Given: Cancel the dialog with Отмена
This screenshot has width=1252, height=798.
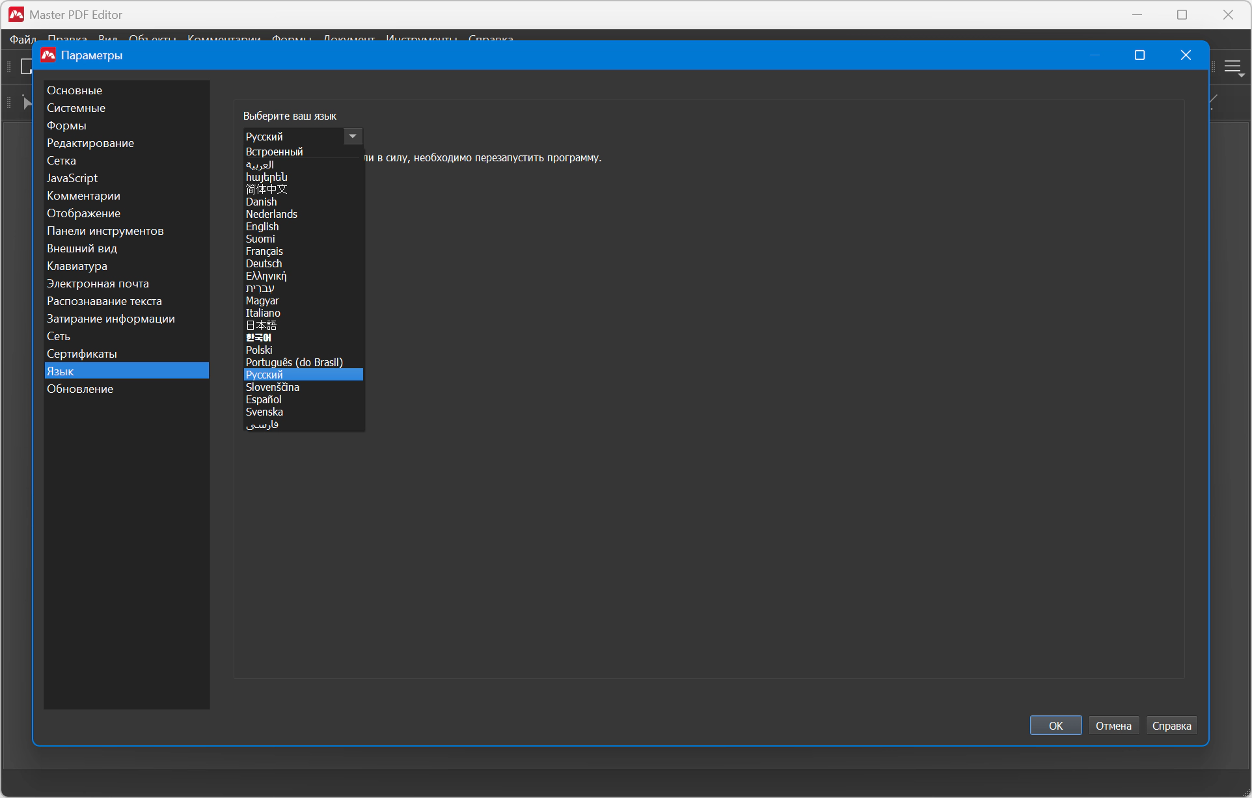Looking at the screenshot, I should click(x=1113, y=726).
